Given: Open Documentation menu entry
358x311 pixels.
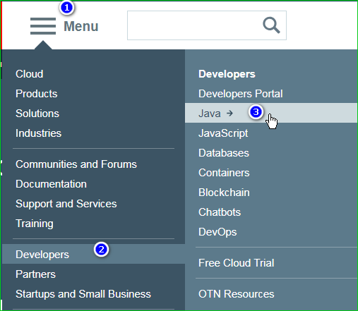Looking at the screenshot, I should click(51, 184).
